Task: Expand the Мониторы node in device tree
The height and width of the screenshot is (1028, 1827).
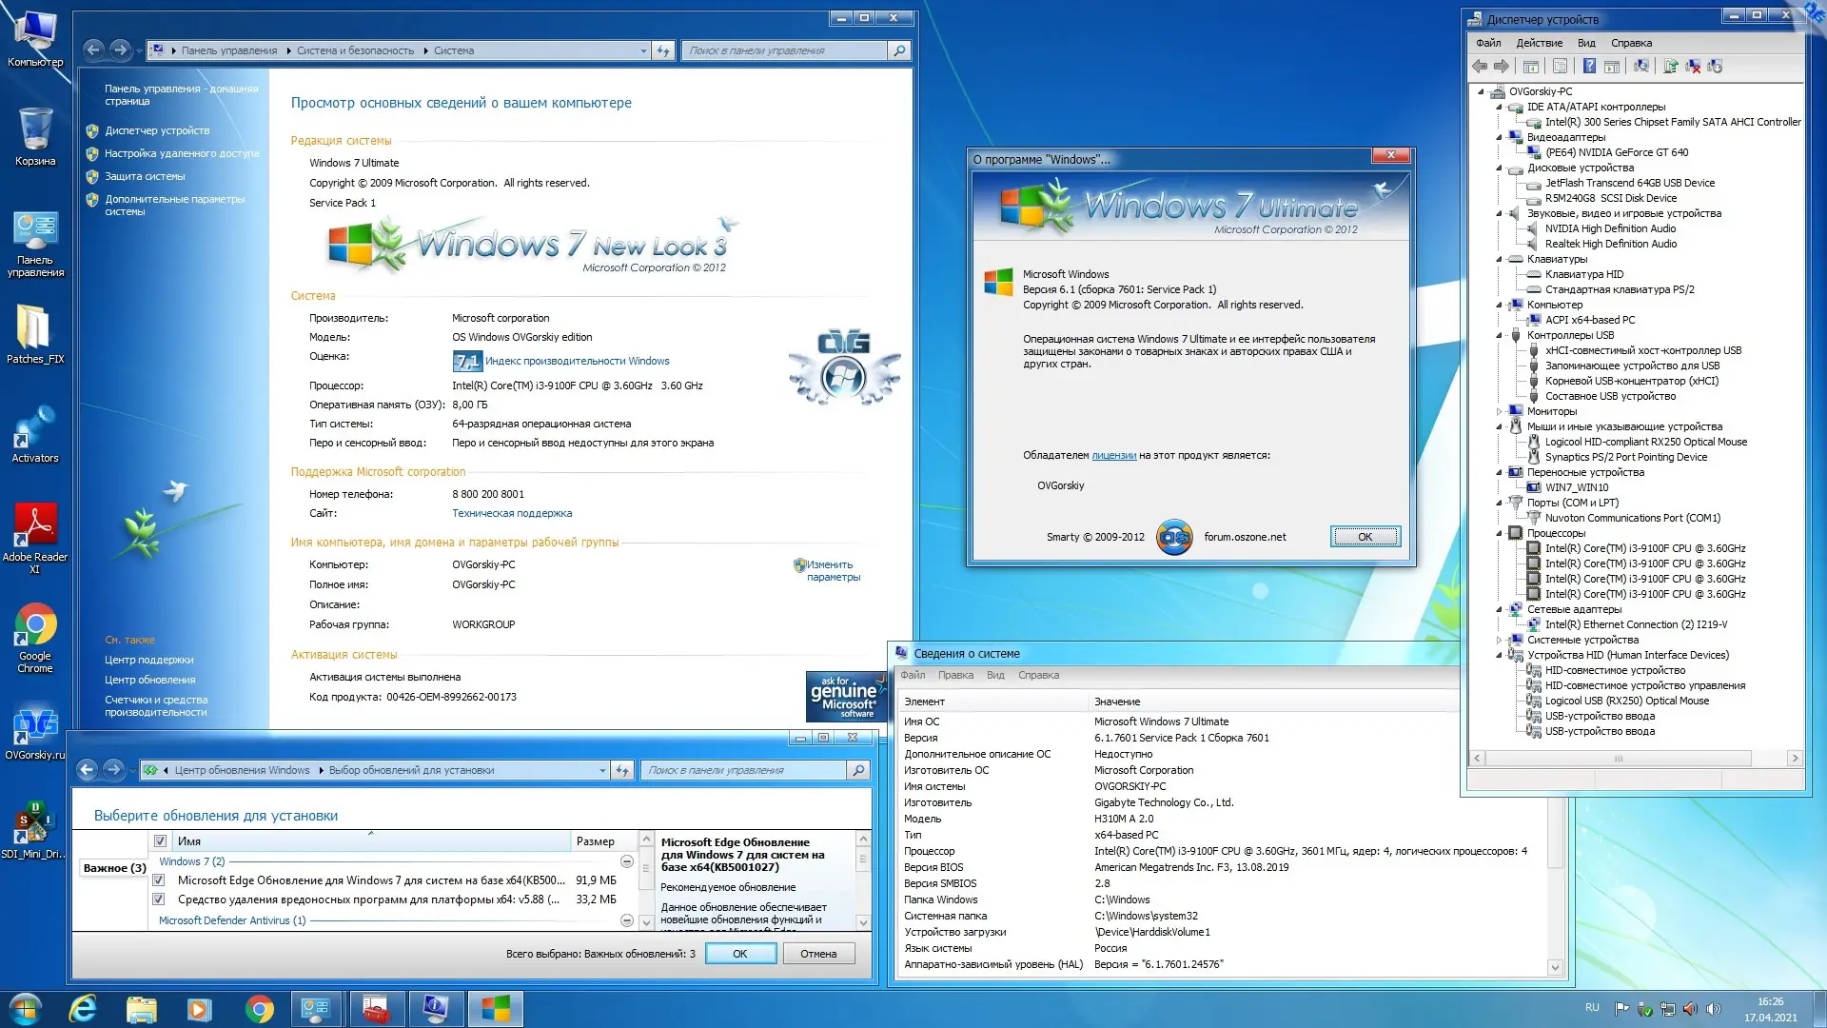Action: [x=1500, y=411]
